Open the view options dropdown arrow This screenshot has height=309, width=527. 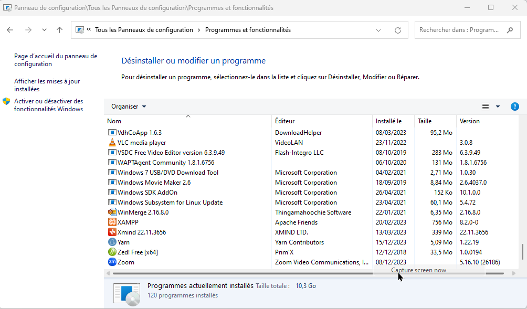[498, 106]
